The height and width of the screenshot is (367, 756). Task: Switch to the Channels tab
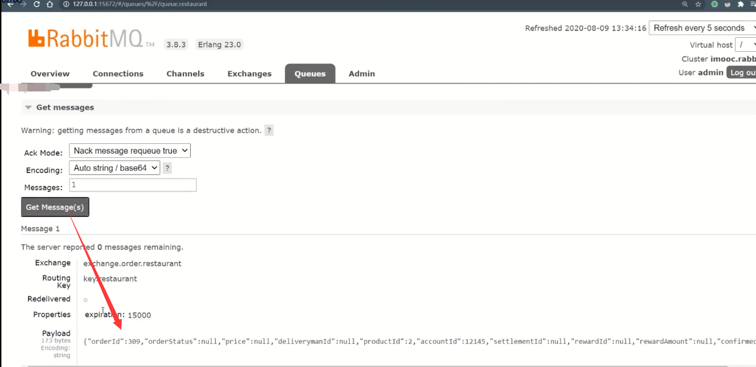click(x=185, y=74)
